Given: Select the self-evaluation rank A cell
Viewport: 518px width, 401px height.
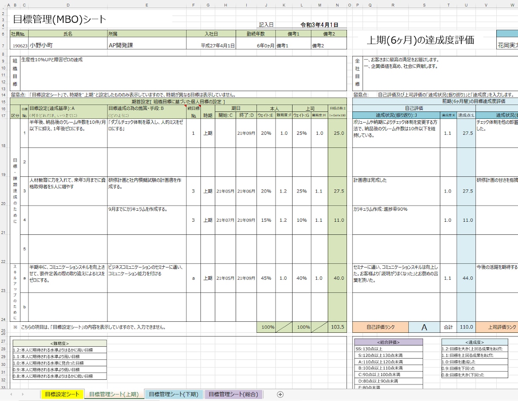Looking at the screenshot, I should coord(424,328).
